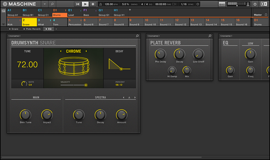The height and width of the screenshot is (160, 270).
Task: Search presets in Plate Reverb panel
Action: pyautogui.click(x=210, y=36)
